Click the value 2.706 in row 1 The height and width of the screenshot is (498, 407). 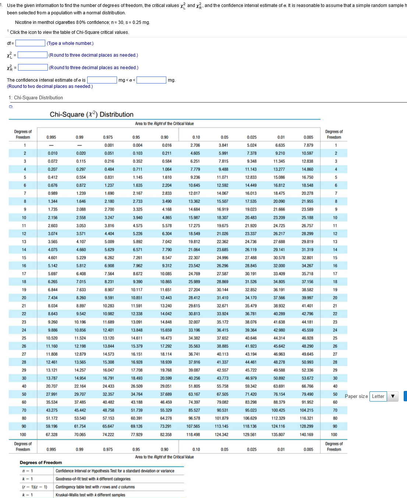(195, 145)
